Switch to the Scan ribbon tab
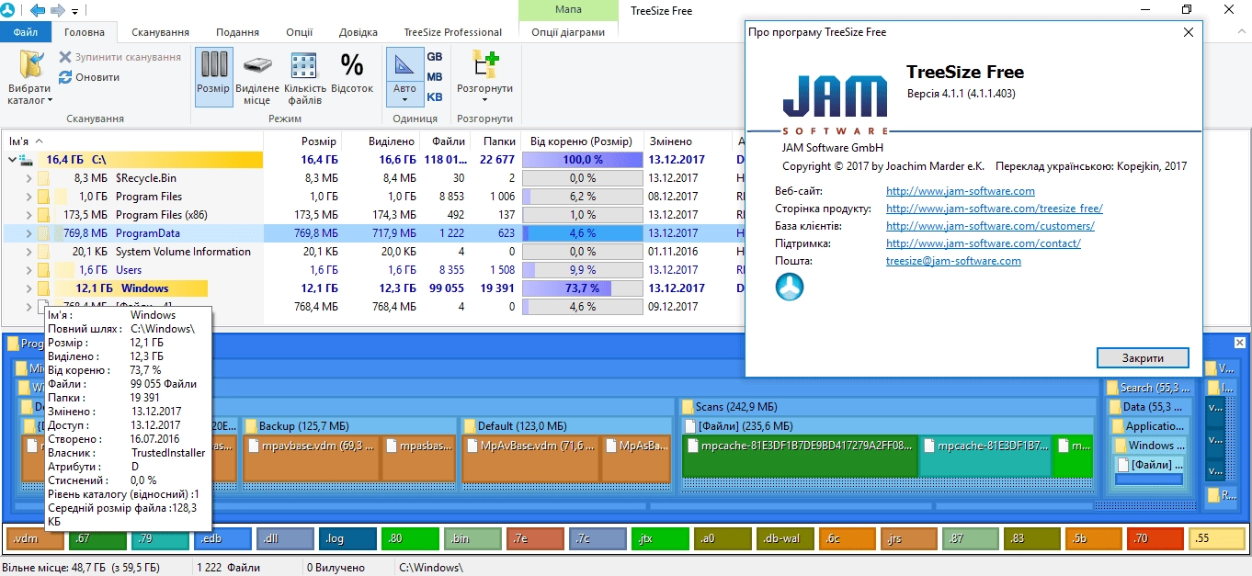Screen dimensions: 1252x576 tap(160, 32)
